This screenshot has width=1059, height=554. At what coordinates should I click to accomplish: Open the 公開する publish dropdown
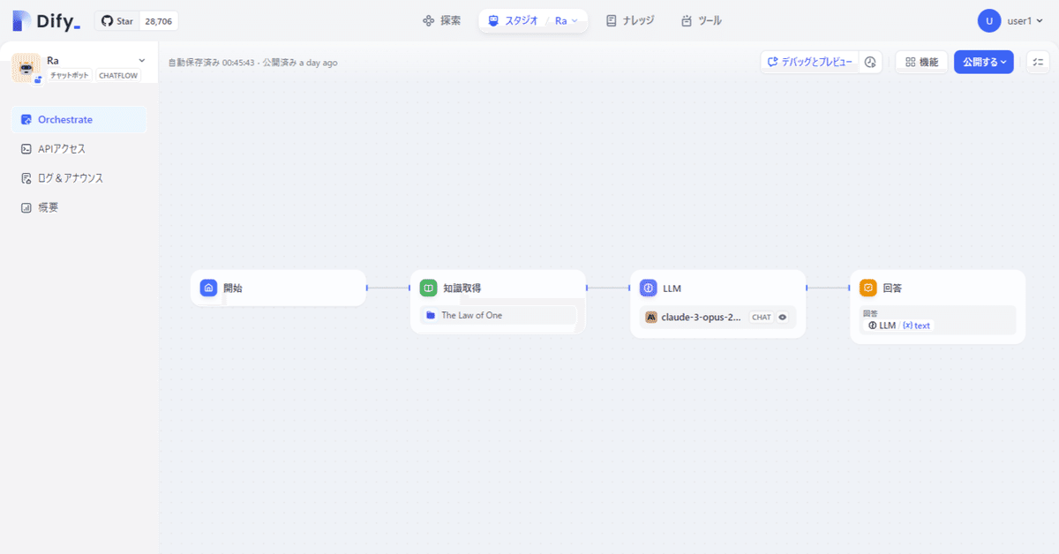(x=983, y=62)
